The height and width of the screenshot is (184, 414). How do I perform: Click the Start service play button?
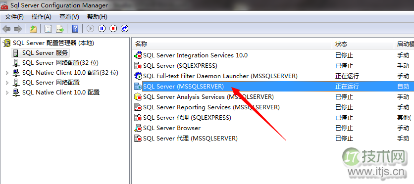(x=90, y=29)
